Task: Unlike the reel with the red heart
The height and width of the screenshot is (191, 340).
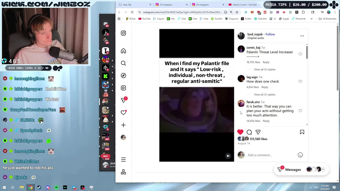Action: pos(240,132)
